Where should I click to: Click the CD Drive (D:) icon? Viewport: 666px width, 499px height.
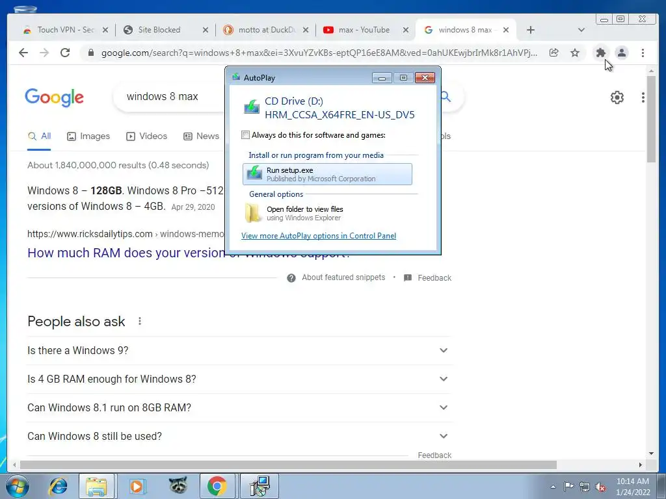tap(252, 107)
